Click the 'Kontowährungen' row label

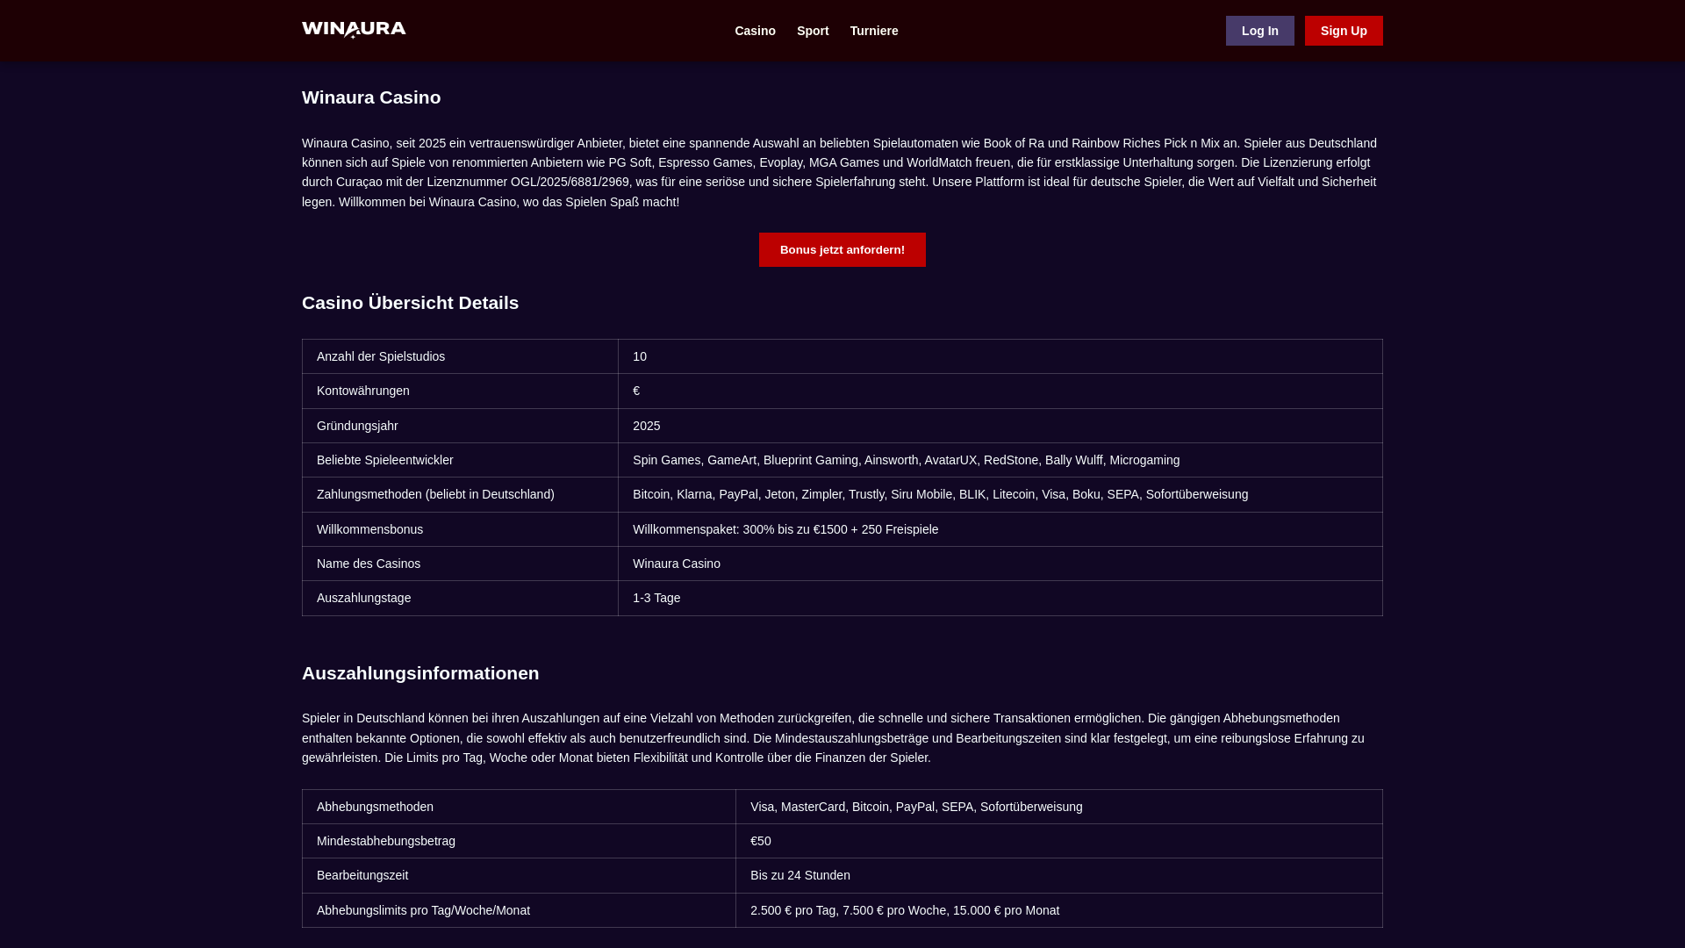(x=460, y=391)
